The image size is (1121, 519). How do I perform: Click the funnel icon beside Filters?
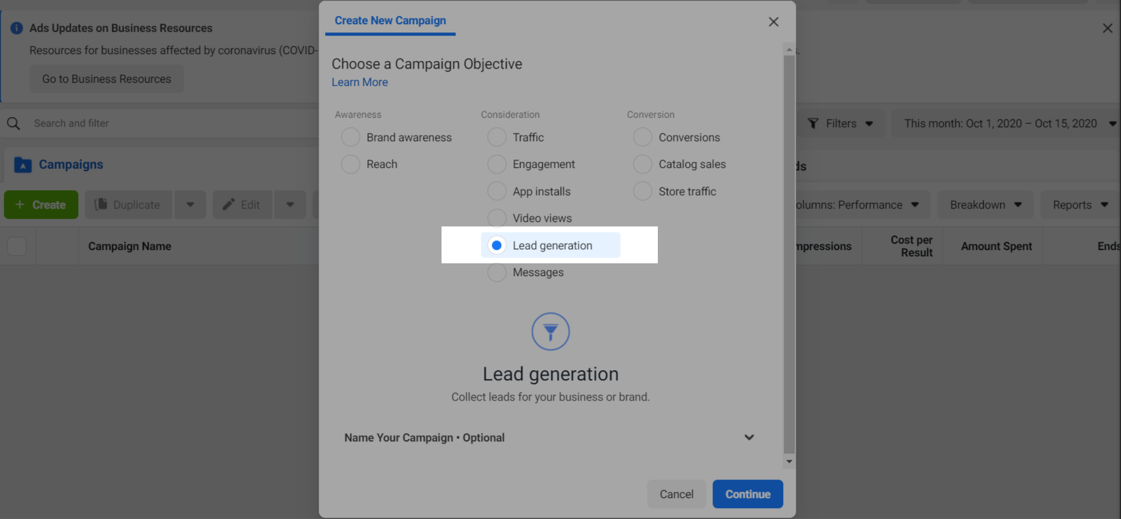click(813, 123)
